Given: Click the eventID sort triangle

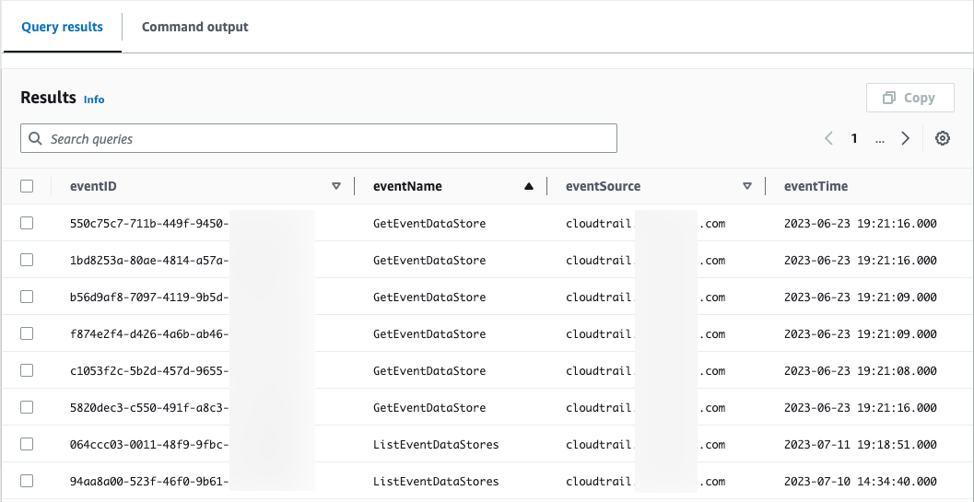Looking at the screenshot, I should [x=336, y=186].
